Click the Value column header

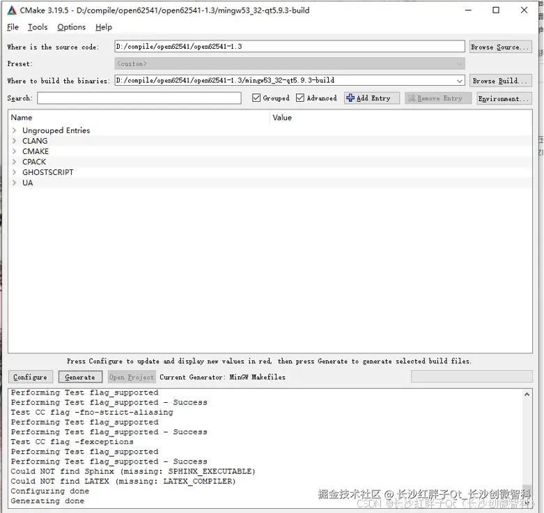point(401,118)
